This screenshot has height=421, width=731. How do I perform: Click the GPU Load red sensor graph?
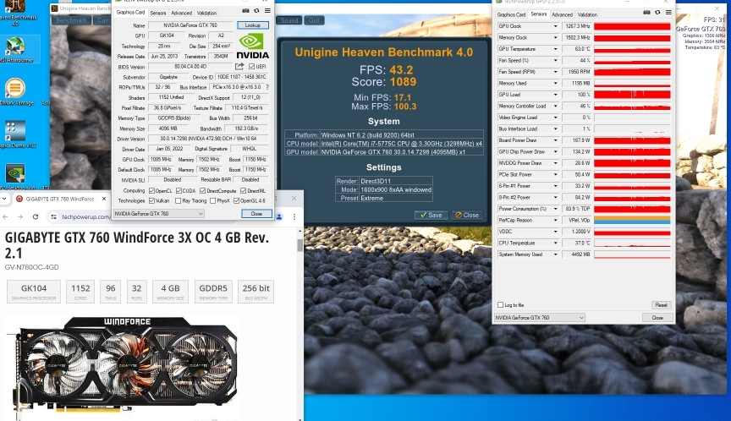click(x=632, y=95)
